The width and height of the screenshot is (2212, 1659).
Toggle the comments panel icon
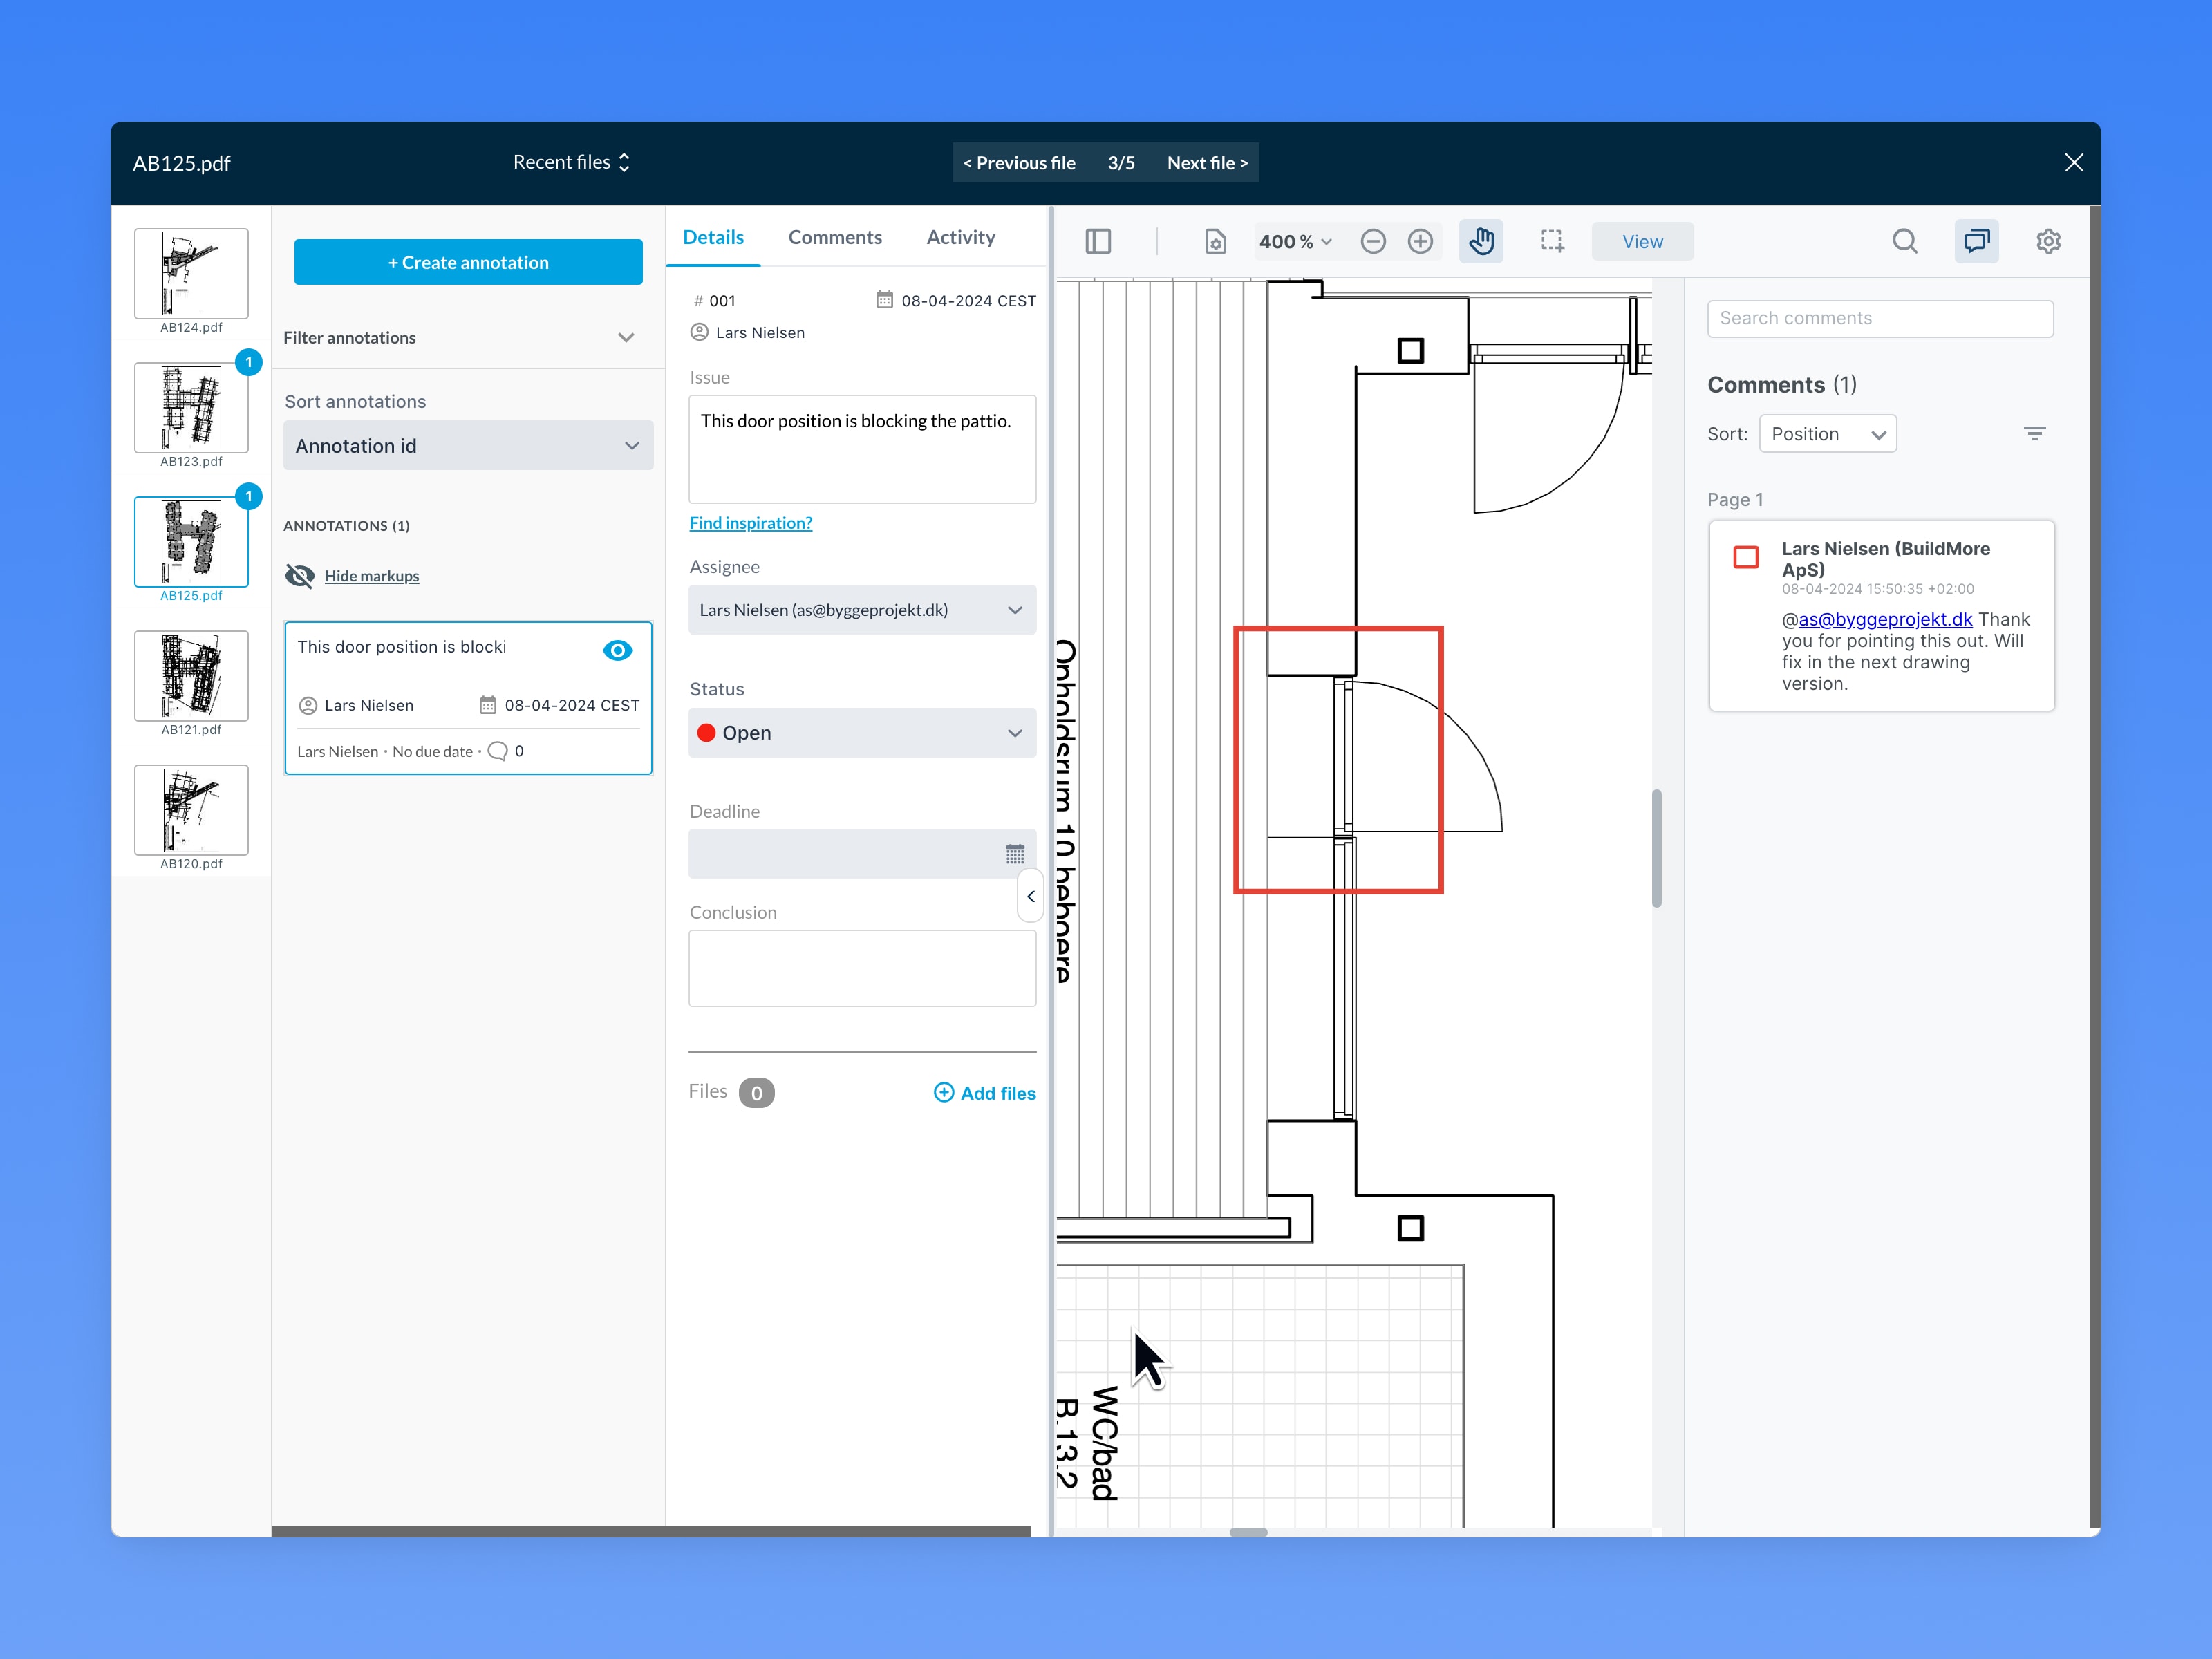coord(1976,241)
